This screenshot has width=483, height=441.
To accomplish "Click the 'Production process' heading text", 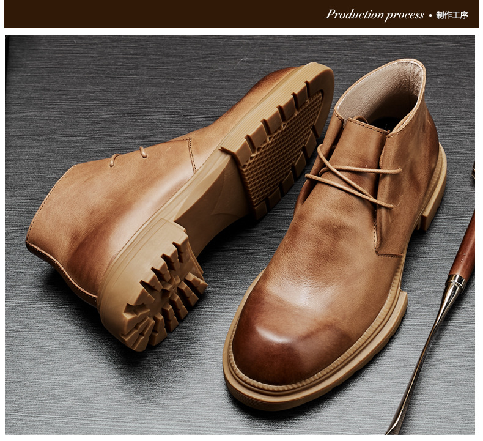I will coord(375,15).
